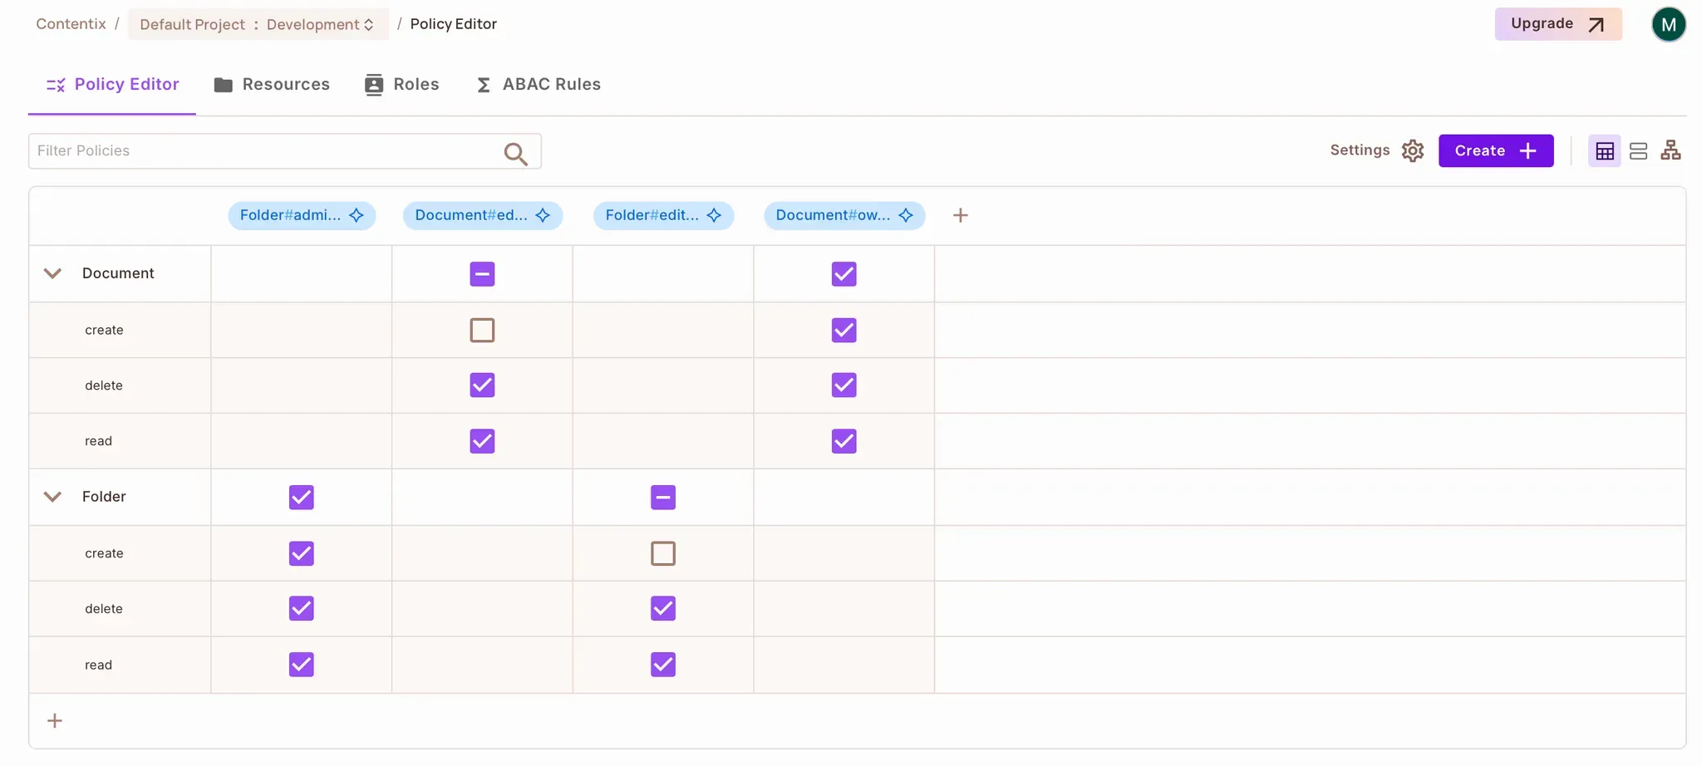Click the sparkle icon on Folder#admin chip

(x=357, y=216)
